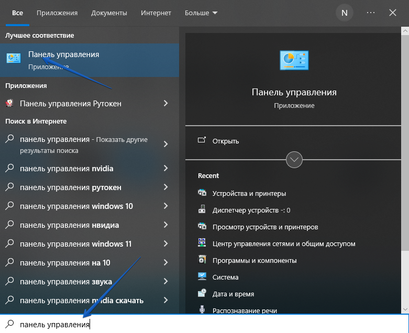Expand arrow for панель управления nvidia suggestion
409x333 pixels.
pos(165,169)
